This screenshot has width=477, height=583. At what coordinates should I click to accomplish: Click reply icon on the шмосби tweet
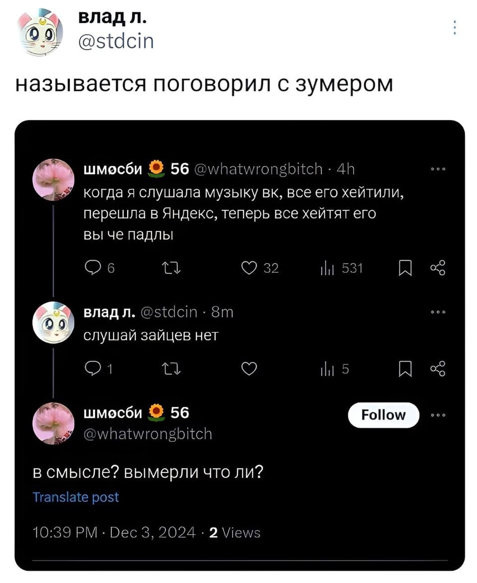pos(91,269)
